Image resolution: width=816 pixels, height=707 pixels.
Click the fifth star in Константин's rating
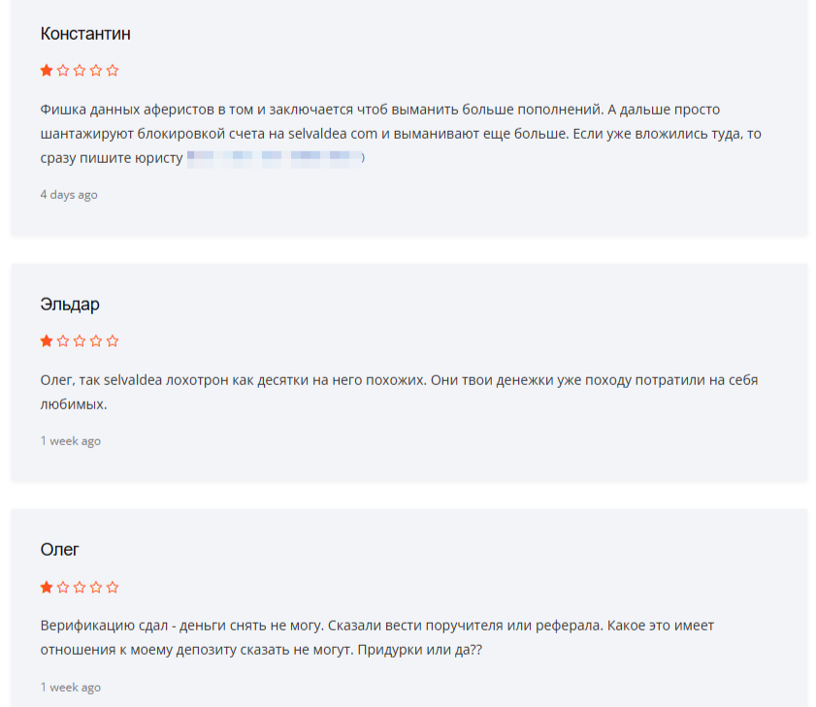coord(113,70)
